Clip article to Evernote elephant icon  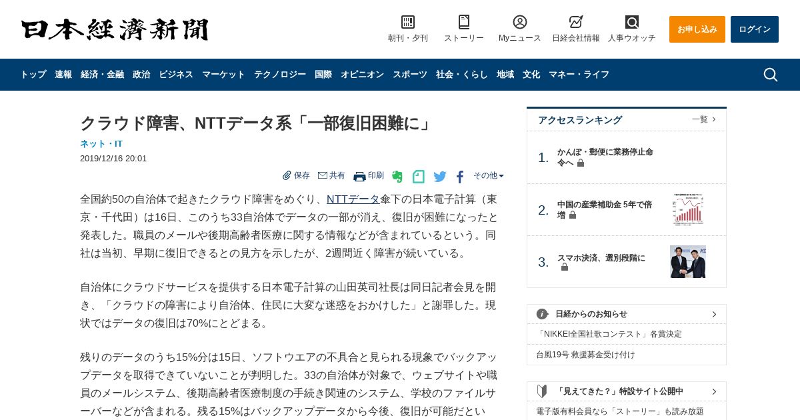(397, 177)
